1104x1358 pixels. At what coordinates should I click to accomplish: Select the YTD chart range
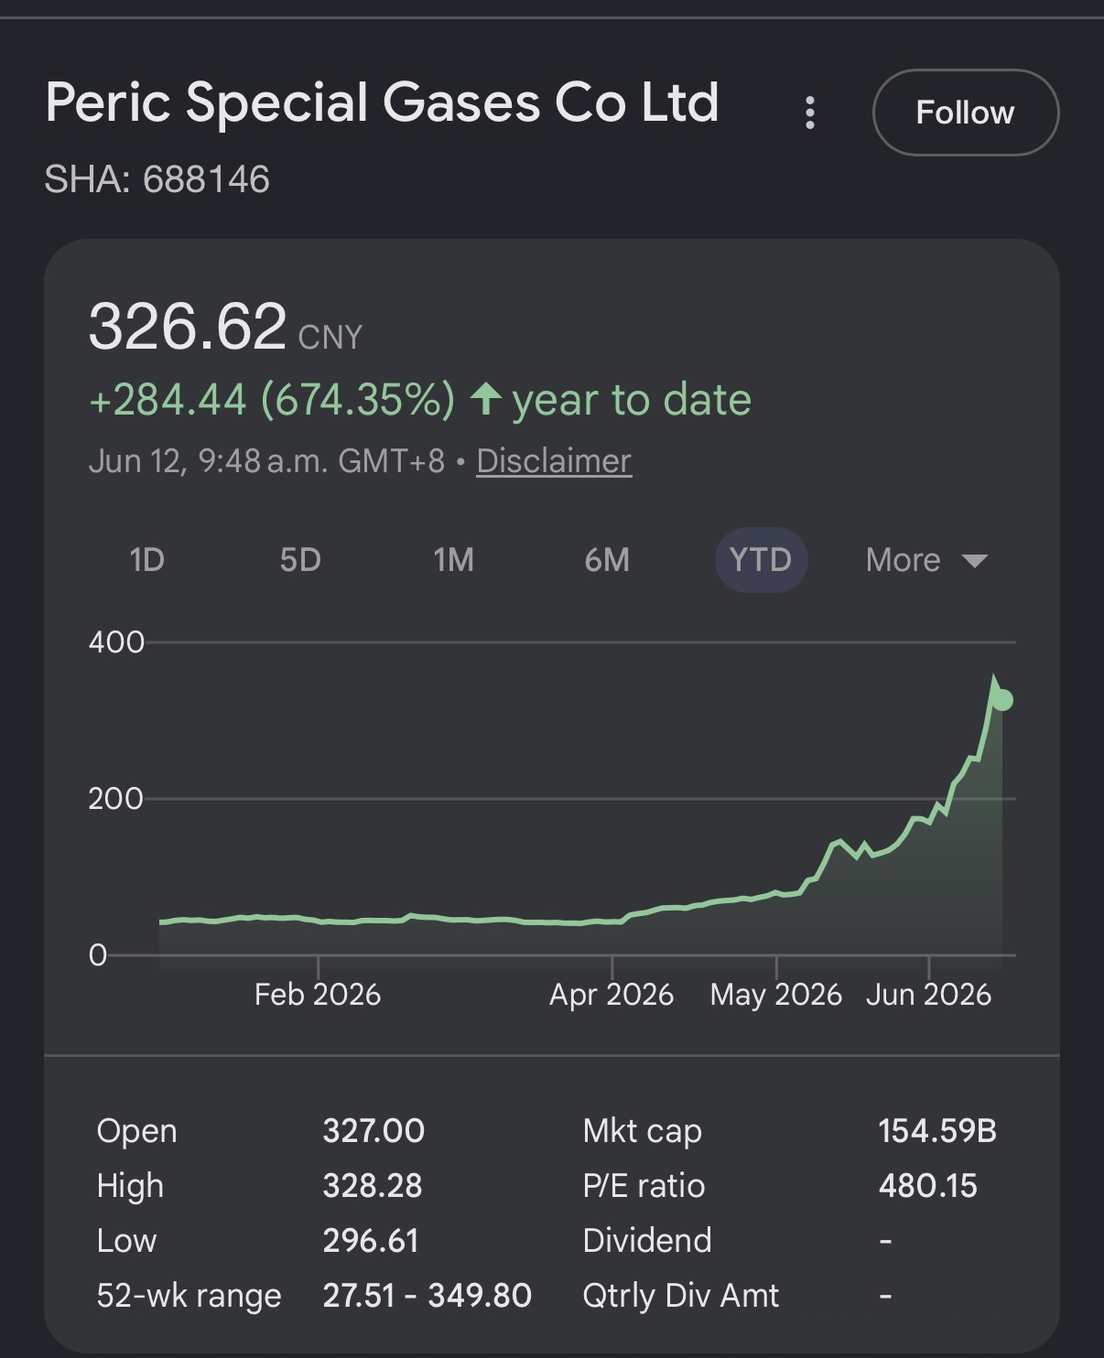click(x=761, y=560)
